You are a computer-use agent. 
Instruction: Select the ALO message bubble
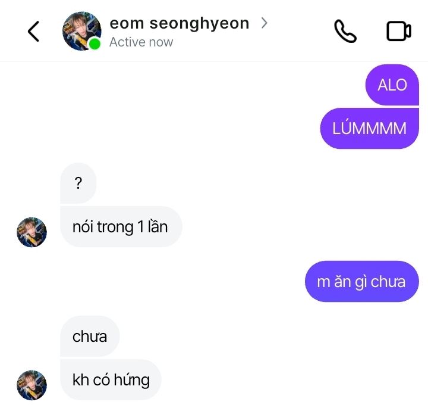coord(392,85)
